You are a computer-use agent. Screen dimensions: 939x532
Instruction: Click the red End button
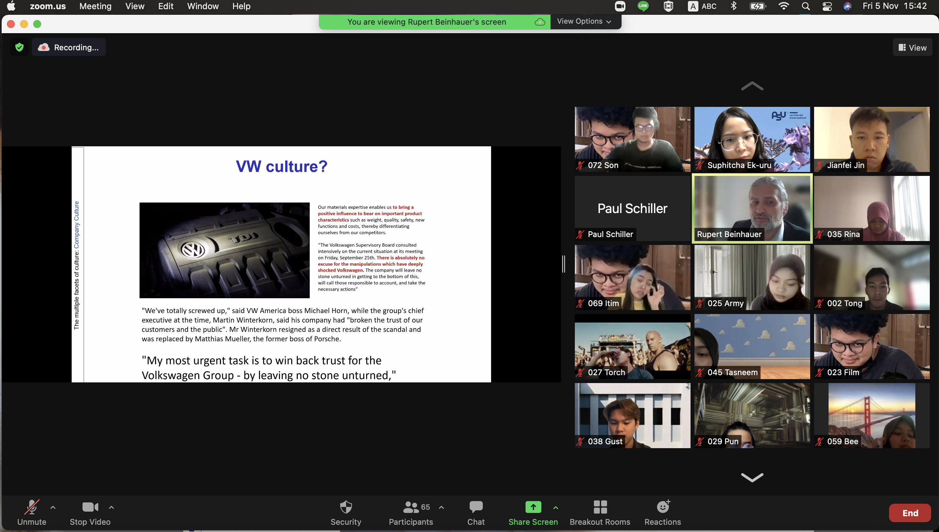[x=909, y=513]
